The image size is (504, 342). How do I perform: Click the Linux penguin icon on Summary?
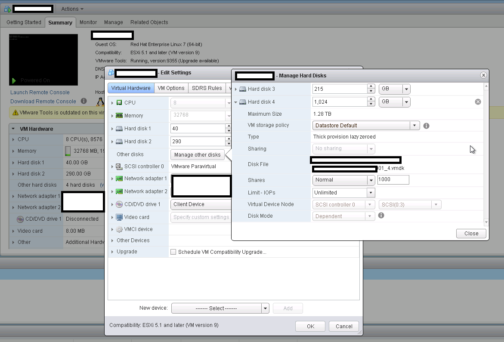100,102
